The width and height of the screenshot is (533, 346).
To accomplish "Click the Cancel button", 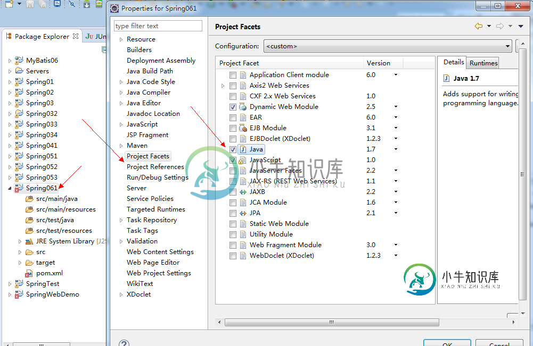I will tap(499, 343).
